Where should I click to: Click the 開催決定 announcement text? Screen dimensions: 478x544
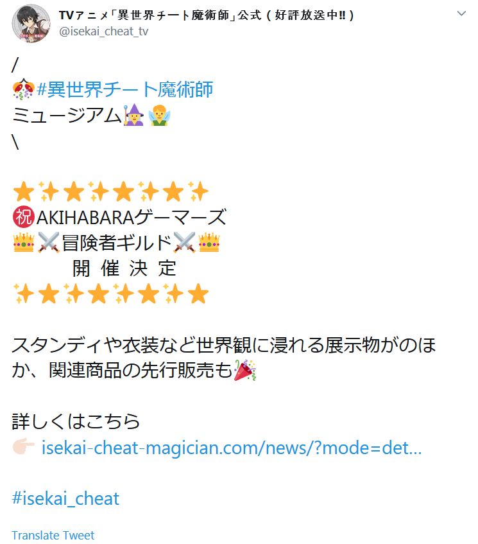(x=124, y=268)
